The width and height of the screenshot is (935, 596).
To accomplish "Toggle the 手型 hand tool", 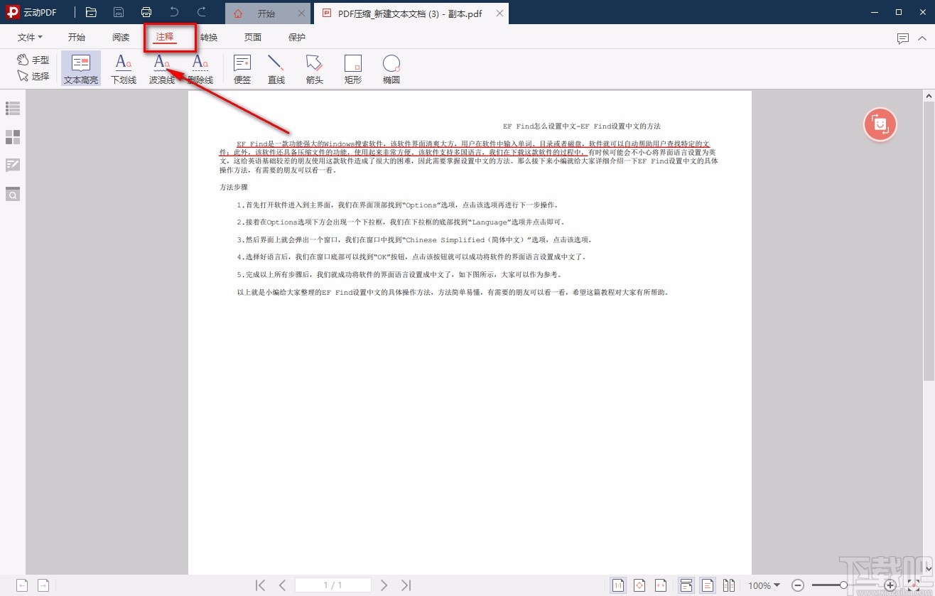I will pos(33,60).
